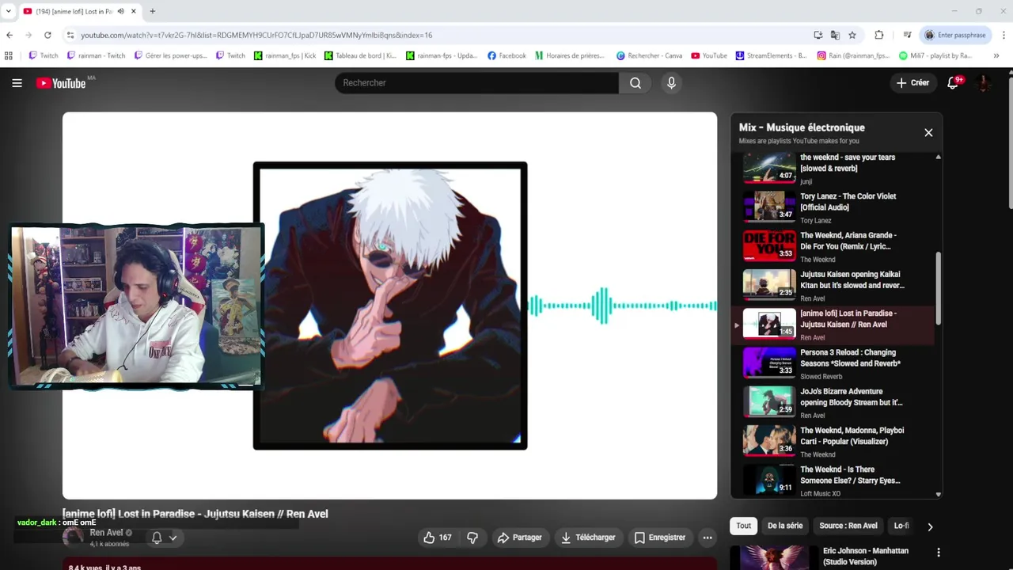The height and width of the screenshot is (570, 1013).
Task: Click Enregistrer to save the video
Action: pos(660,538)
